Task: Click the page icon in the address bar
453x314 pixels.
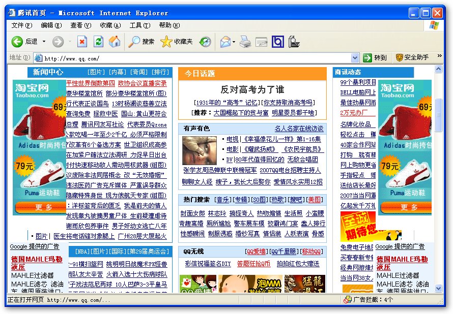Action: click(38, 58)
